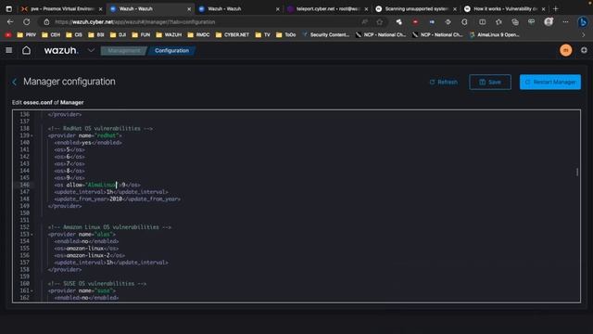Go back in browser history
Screen dimensions: 593x334
pos(10,22)
